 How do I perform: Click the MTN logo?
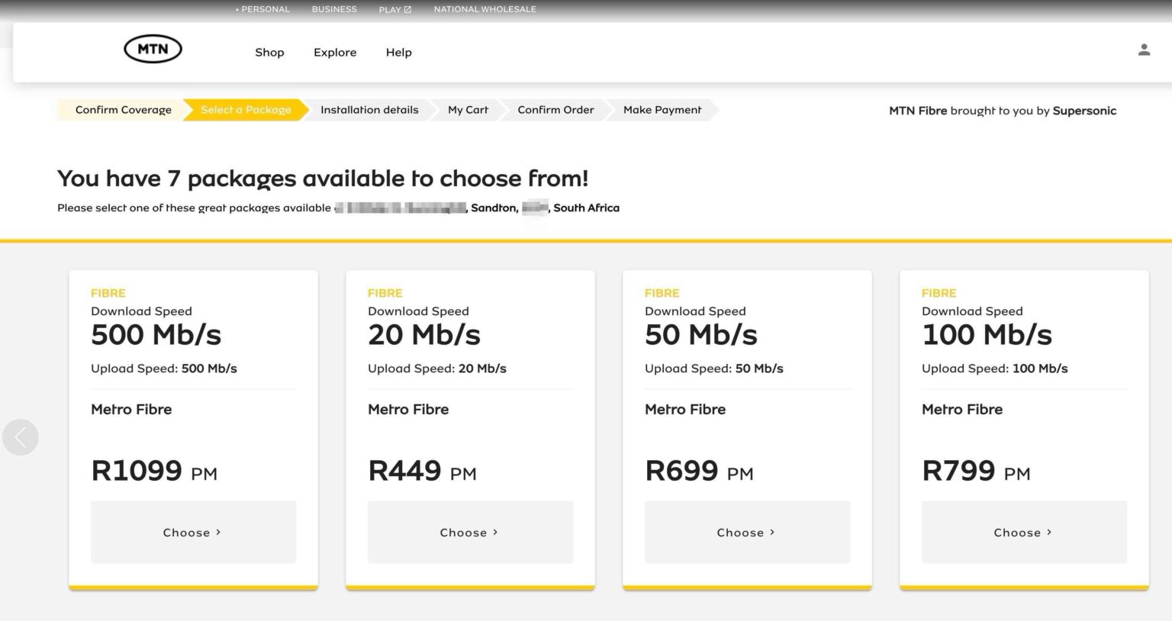pos(152,48)
